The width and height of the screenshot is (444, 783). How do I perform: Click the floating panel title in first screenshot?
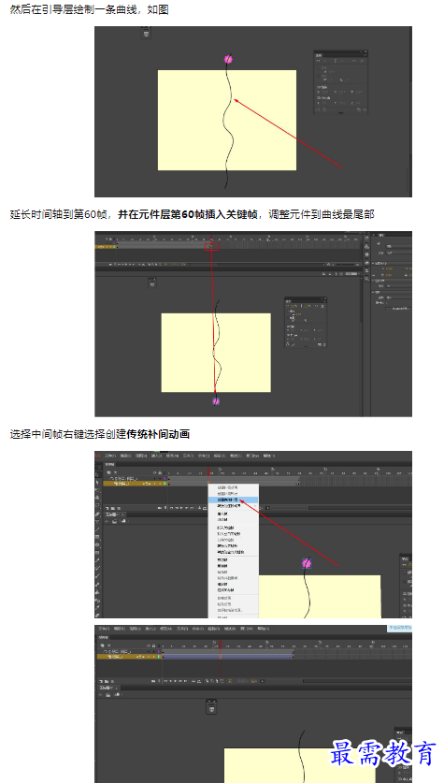(x=320, y=55)
